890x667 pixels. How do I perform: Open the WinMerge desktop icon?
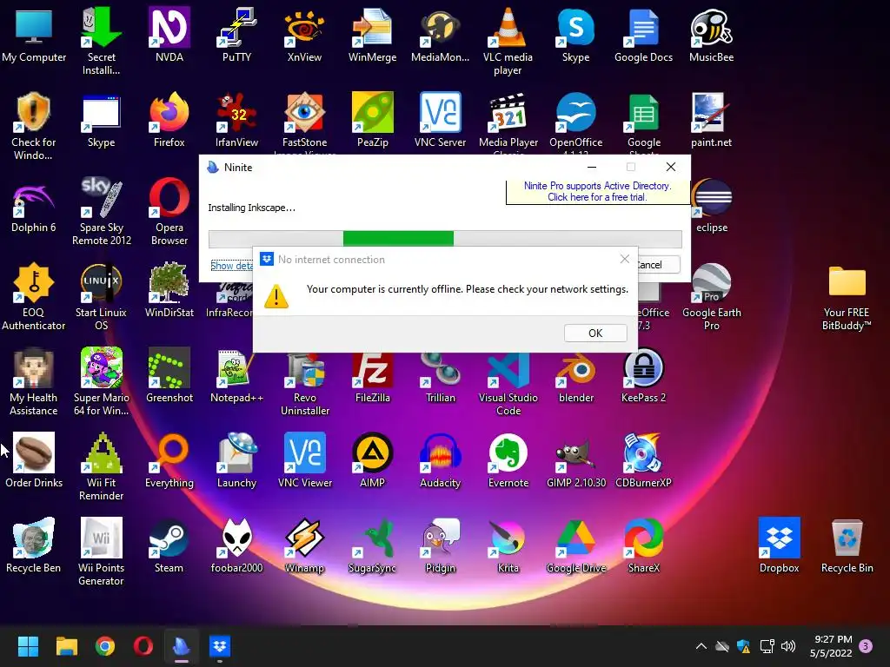(372, 35)
